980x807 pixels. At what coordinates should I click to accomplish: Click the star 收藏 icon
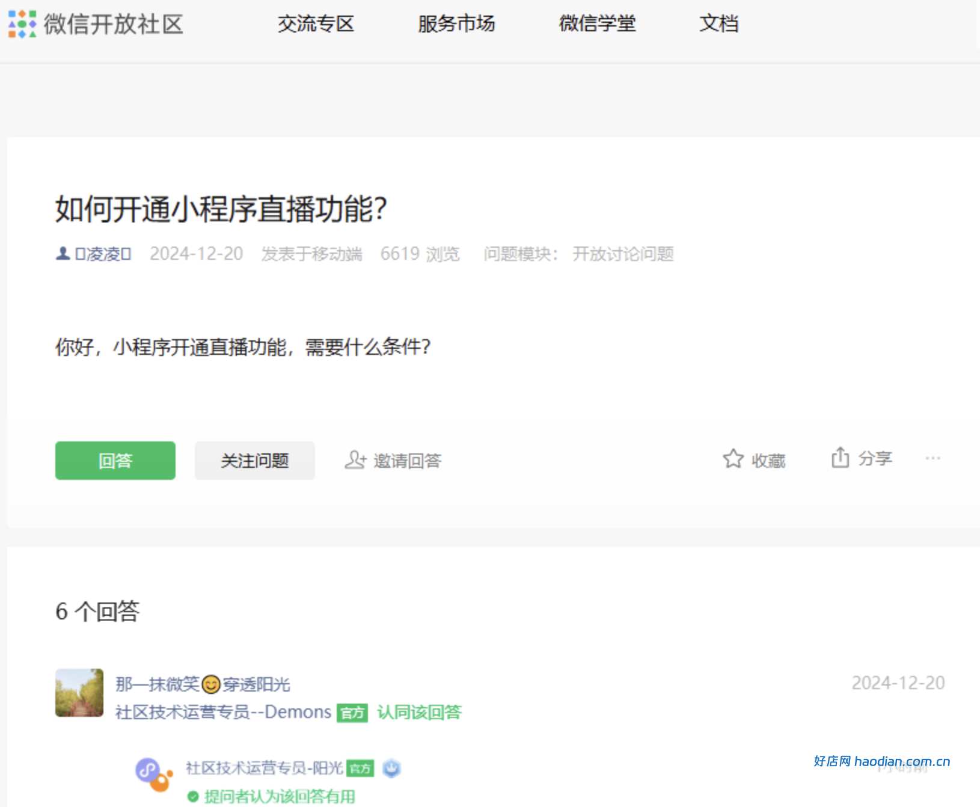pyautogui.click(x=733, y=459)
